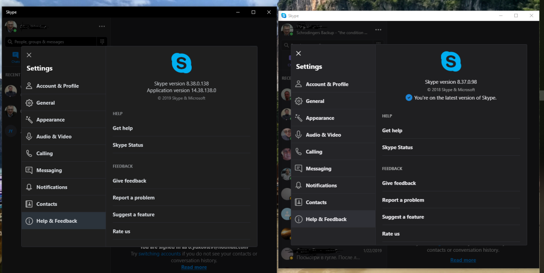Open the dial pad icon in the left window

click(102, 42)
